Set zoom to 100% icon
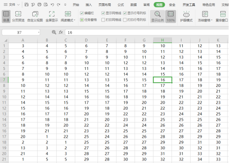 [x=171, y=16]
